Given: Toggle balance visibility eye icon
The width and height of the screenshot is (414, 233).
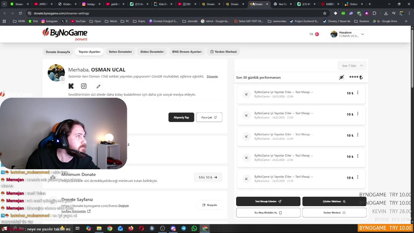Looking at the screenshot, I should click(x=342, y=77).
